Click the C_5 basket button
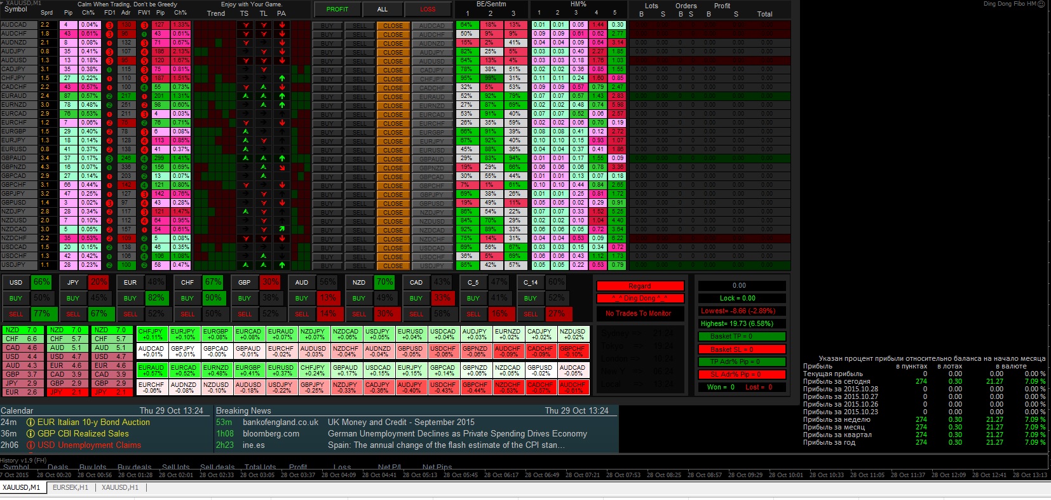Screen dimensions: 1051x500 tap(473, 283)
